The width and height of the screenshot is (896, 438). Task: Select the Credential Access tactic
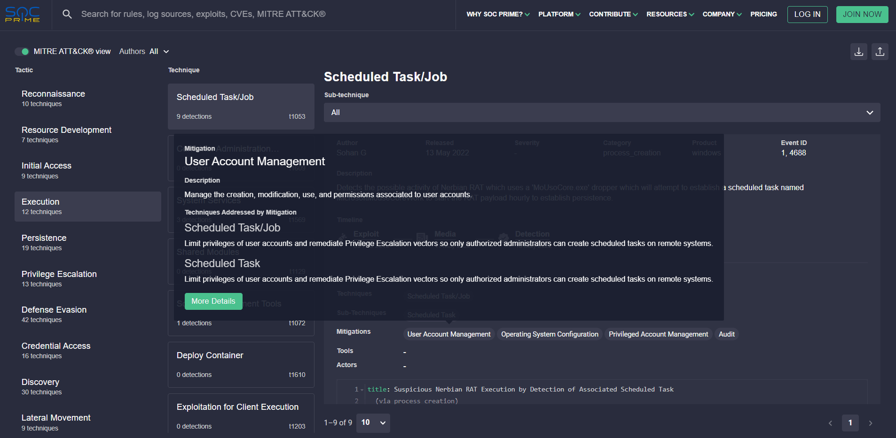pos(88,351)
